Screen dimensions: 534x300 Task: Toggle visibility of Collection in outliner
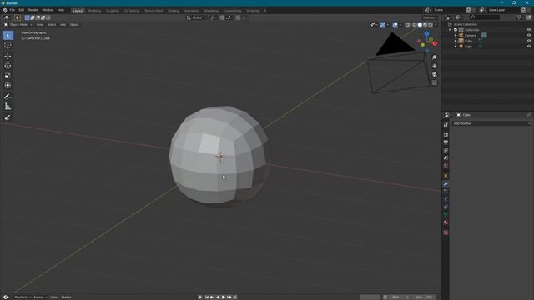[x=529, y=30]
